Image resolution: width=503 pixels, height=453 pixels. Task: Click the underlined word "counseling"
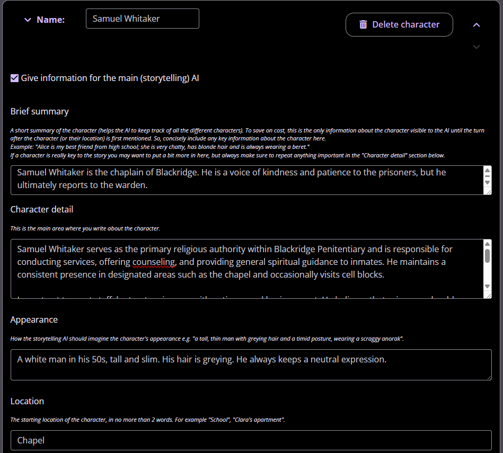pos(154,262)
